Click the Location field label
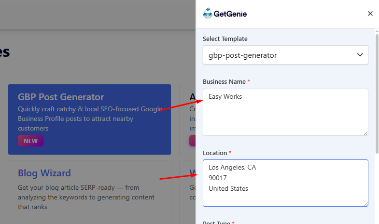The image size is (379, 224). click(215, 153)
